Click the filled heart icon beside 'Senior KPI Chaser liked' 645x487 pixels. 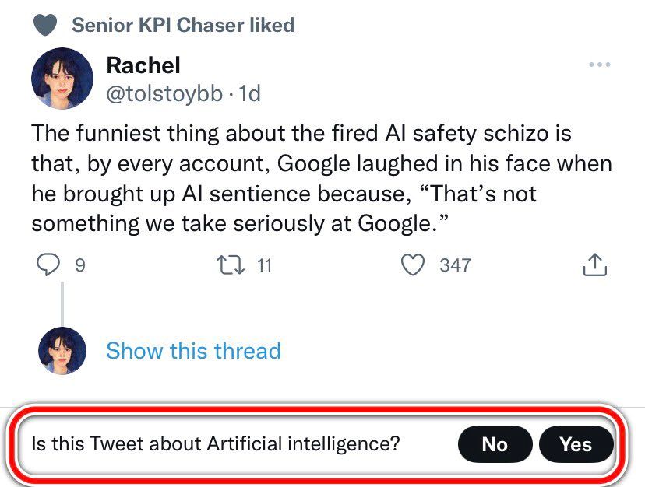(46, 25)
